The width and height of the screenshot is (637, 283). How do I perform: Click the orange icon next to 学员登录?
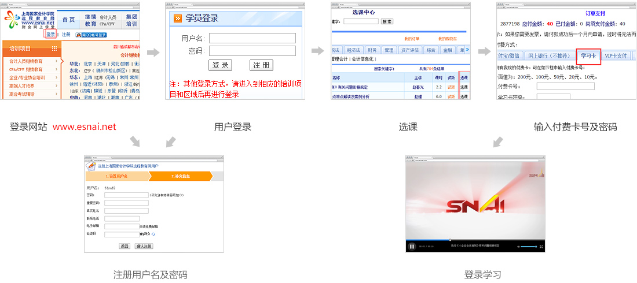(178, 18)
